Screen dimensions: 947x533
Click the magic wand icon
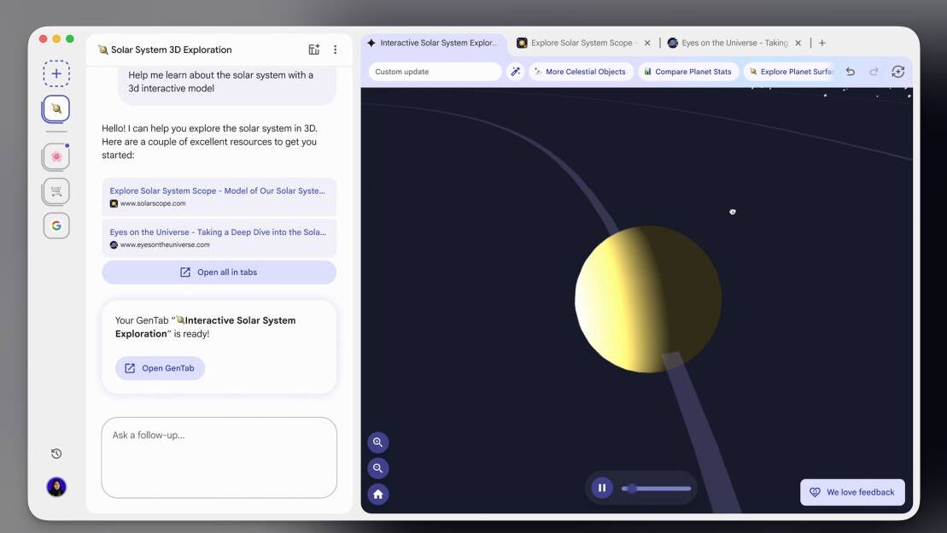(x=516, y=72)
